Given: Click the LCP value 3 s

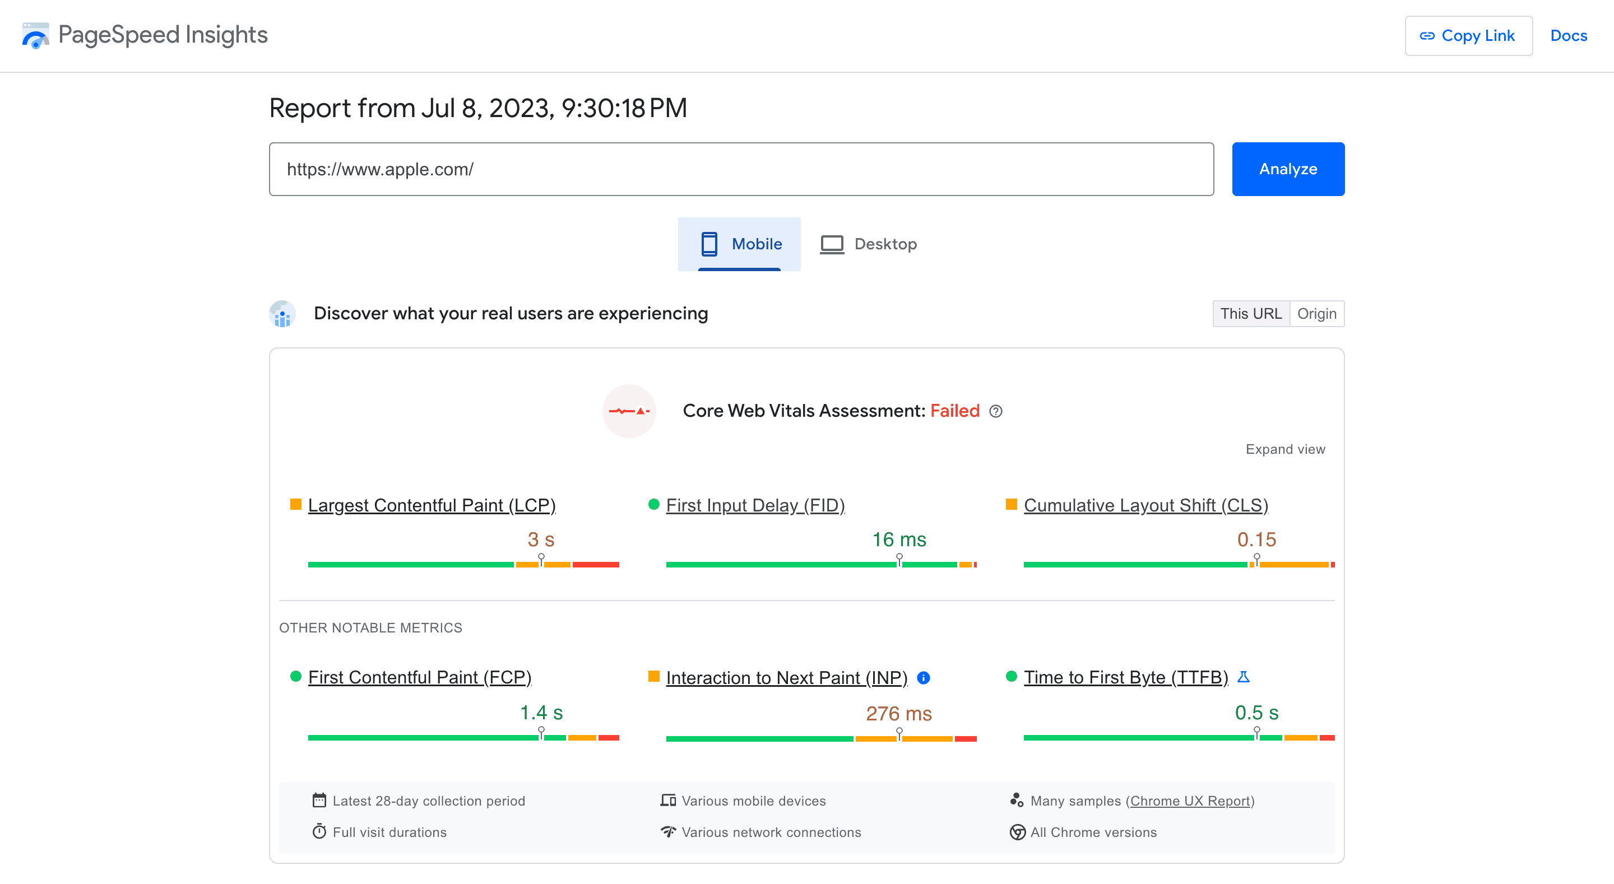Looking at the screenshot, I should click(x=541, y=539).
